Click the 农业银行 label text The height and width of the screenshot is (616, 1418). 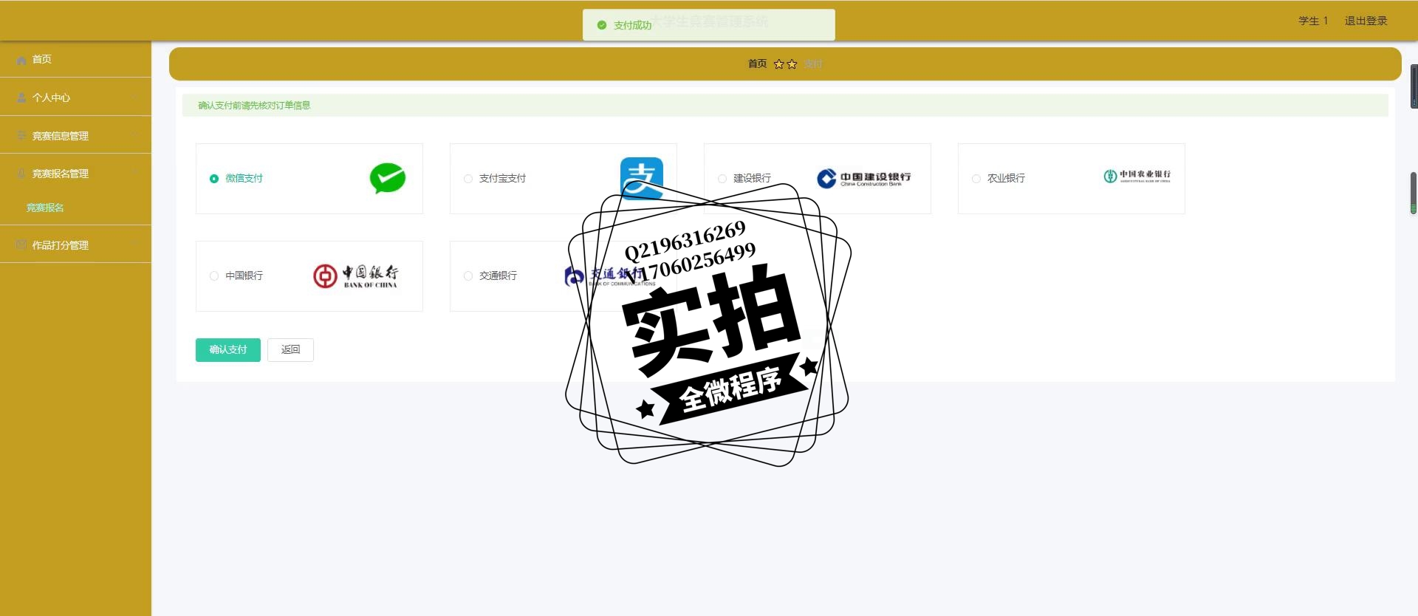[1006, 179]
